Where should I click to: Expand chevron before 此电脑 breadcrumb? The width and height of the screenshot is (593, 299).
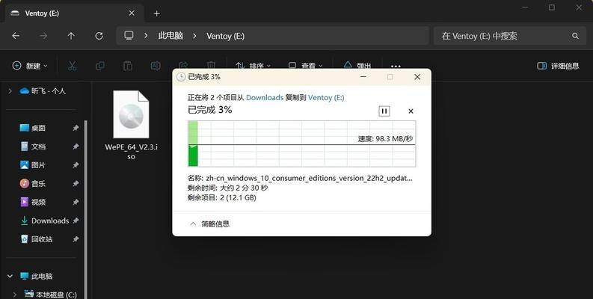(x=146, y=36)
